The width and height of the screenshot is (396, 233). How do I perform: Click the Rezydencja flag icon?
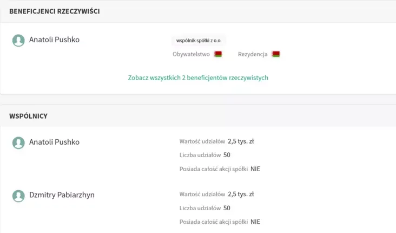pyautogui.click(x=276, y=54)
